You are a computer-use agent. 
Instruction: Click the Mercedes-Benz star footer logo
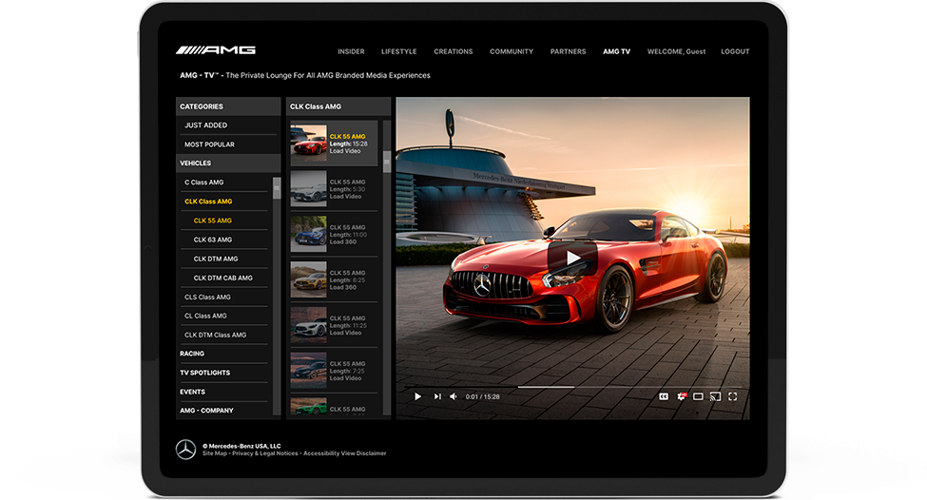click(185, 450)
